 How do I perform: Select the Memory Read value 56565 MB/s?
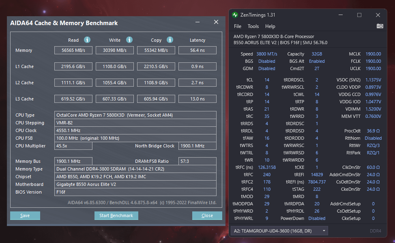(73, 50)
